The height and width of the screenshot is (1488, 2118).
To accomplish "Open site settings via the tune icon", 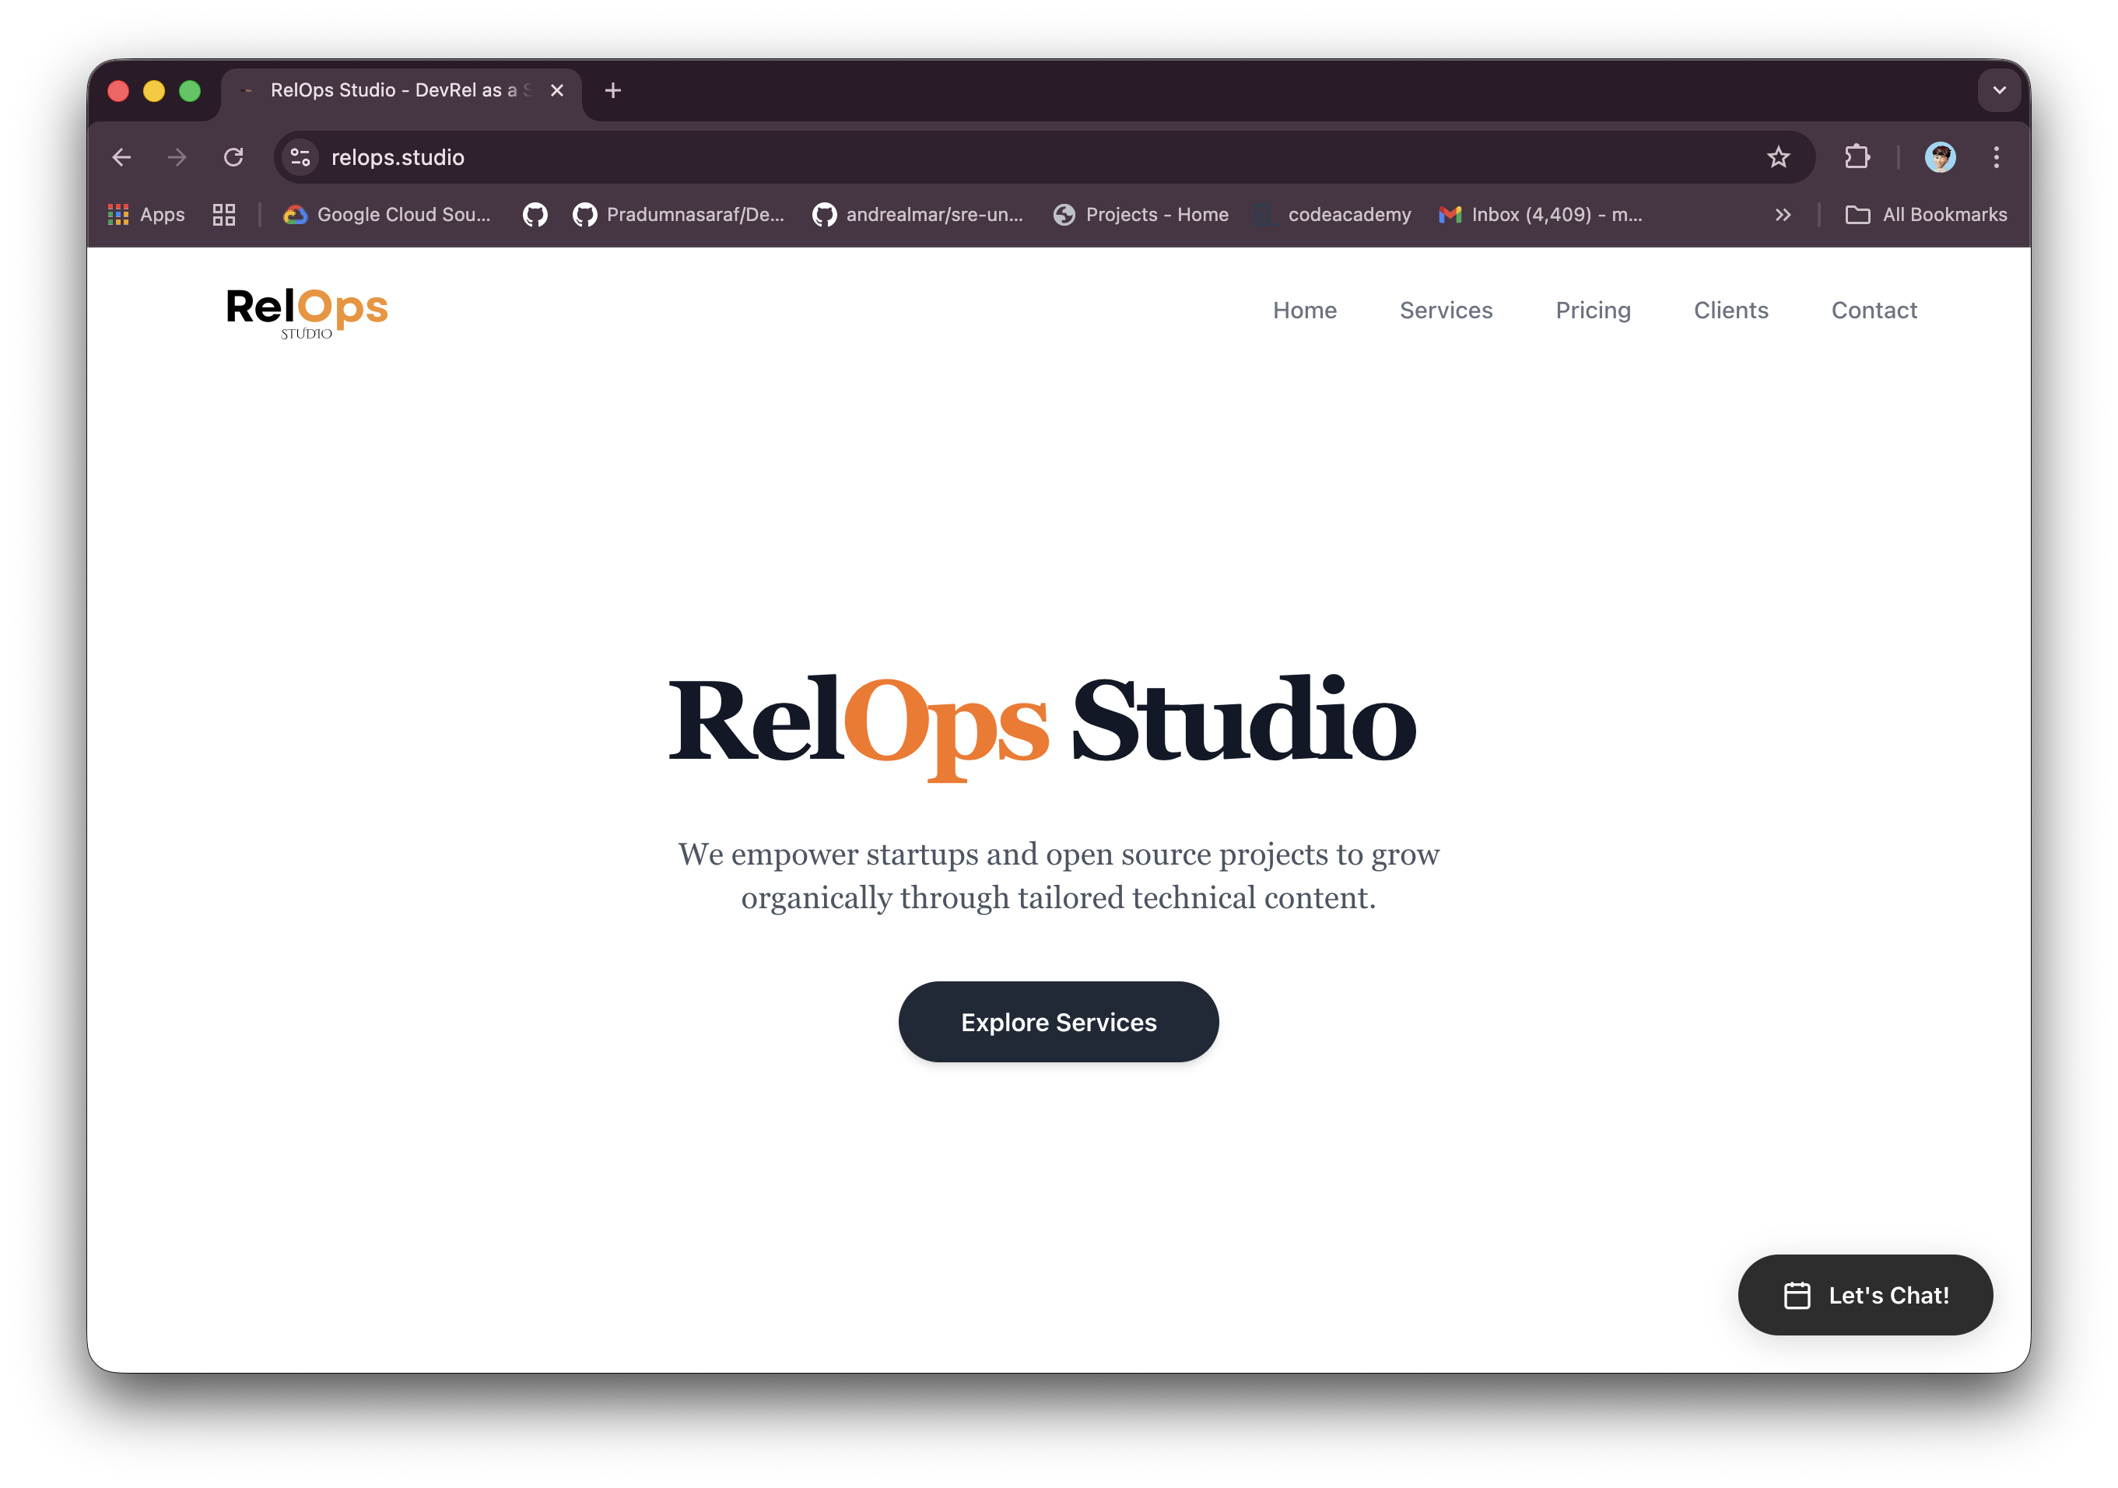I will pyautogui.click(x=299, y=157).
